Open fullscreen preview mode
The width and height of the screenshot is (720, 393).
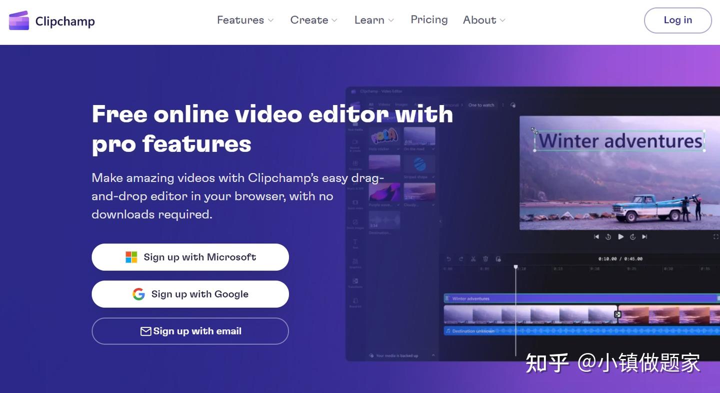(x=716, y=236)
